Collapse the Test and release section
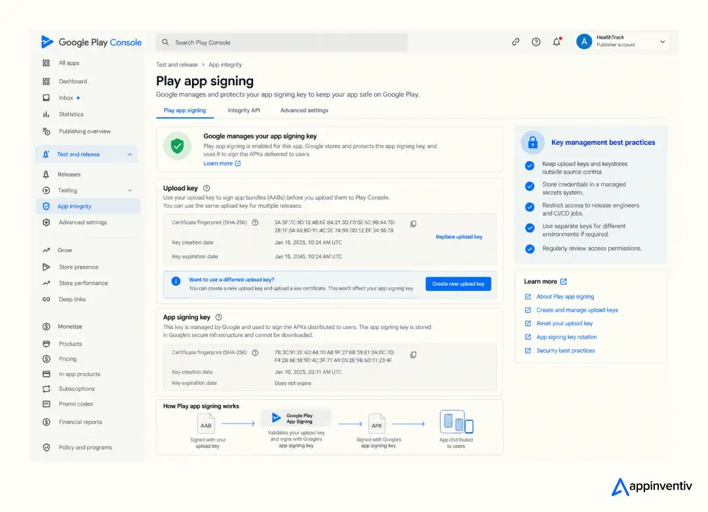Image resolution: width=708 pixels, height=512 pixels. click(x=130, y=155)
